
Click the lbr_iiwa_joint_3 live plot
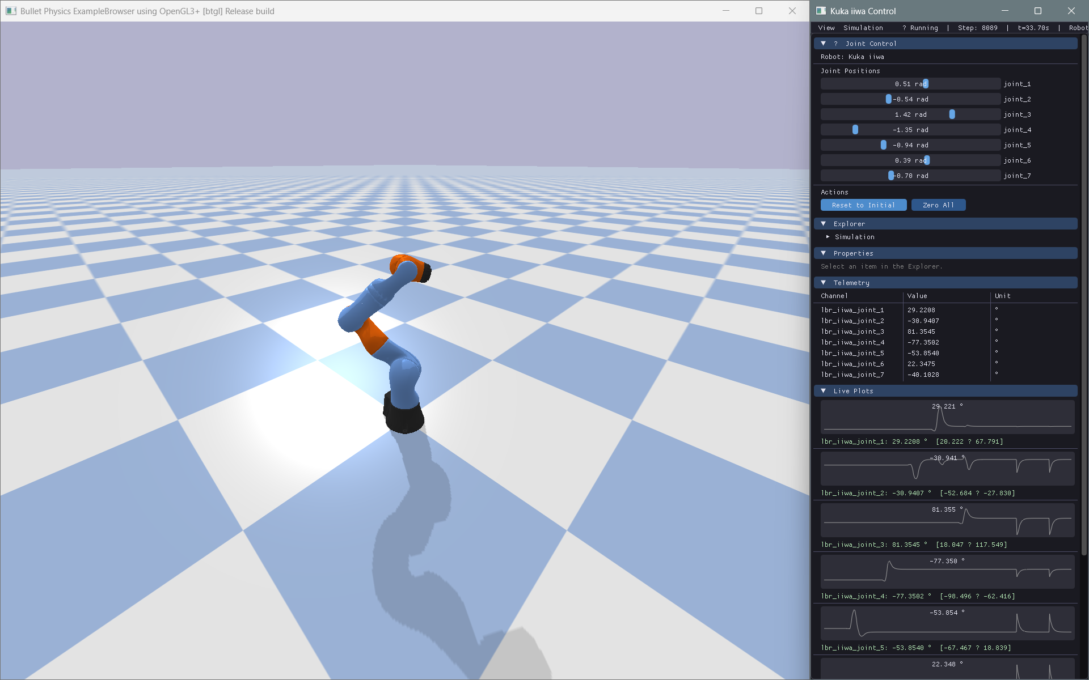[x=947, y=520]
